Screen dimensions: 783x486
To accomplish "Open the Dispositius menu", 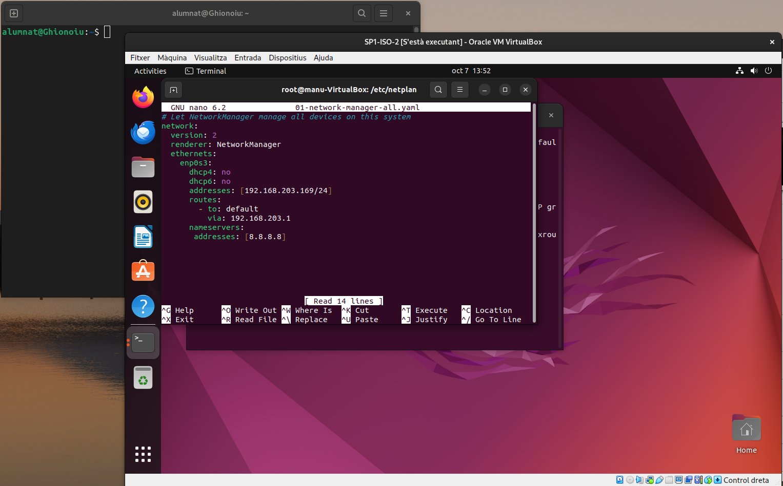I will tap(287, 58).
